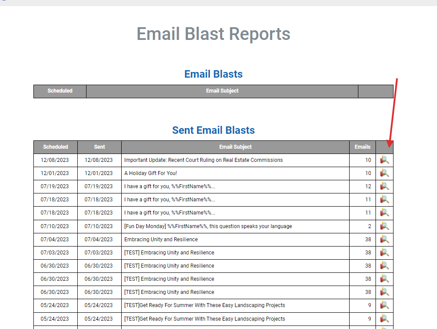The height and width of the screenshot is (329, 437).
Task: Open report icon for Important Update court ruling blast
Action: (x=384, y=160)
